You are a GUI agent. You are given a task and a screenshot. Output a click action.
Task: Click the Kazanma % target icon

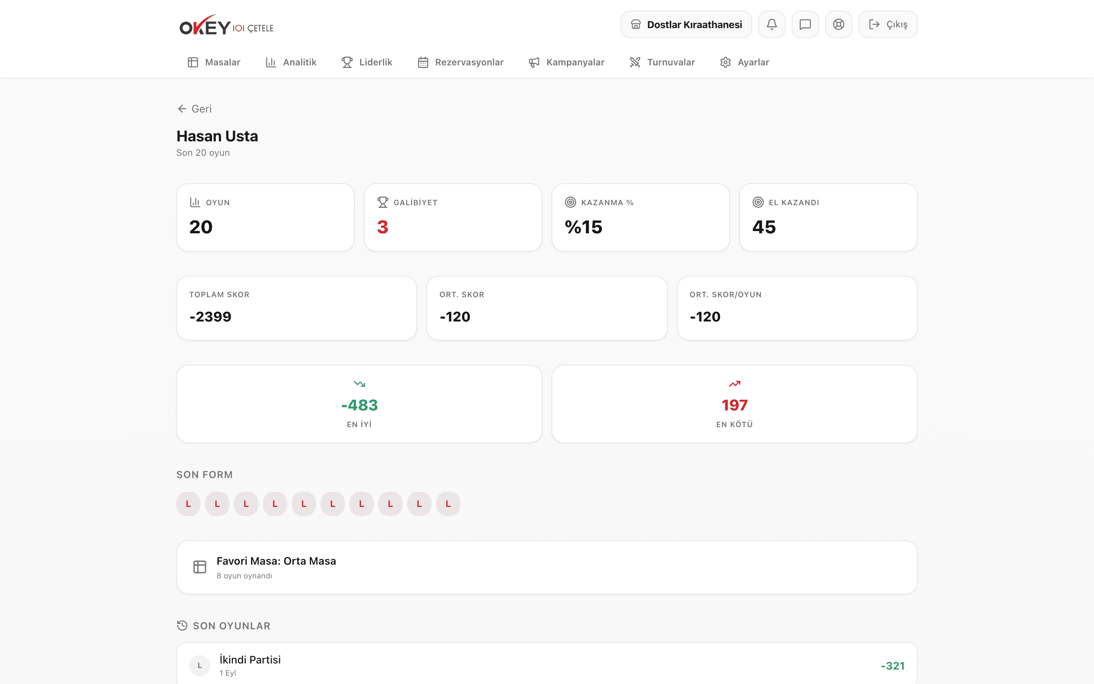click(x=571, y=202)
